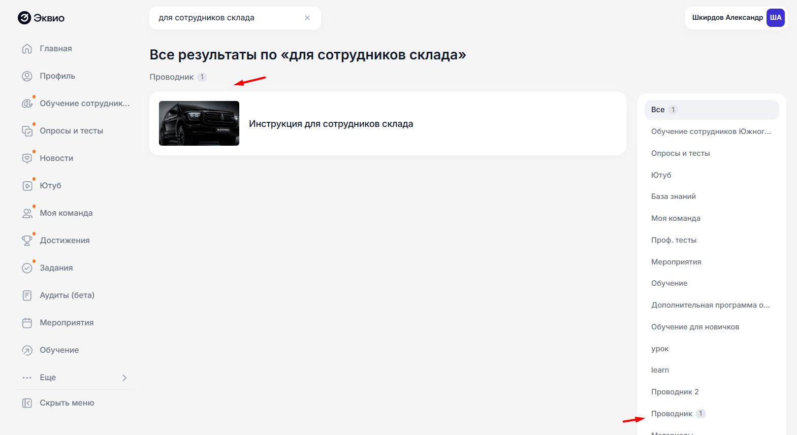Click the Обучение arrow-circle icon in sidebar
797x435 pixels.
point(27,350)
